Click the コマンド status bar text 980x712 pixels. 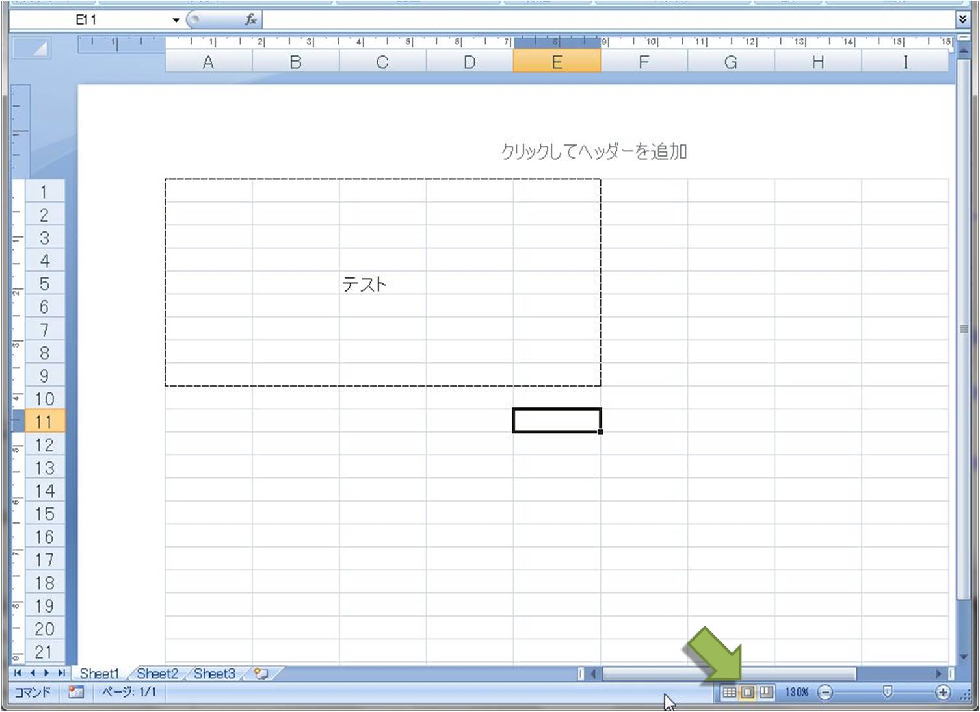click(x=33, y=693)
